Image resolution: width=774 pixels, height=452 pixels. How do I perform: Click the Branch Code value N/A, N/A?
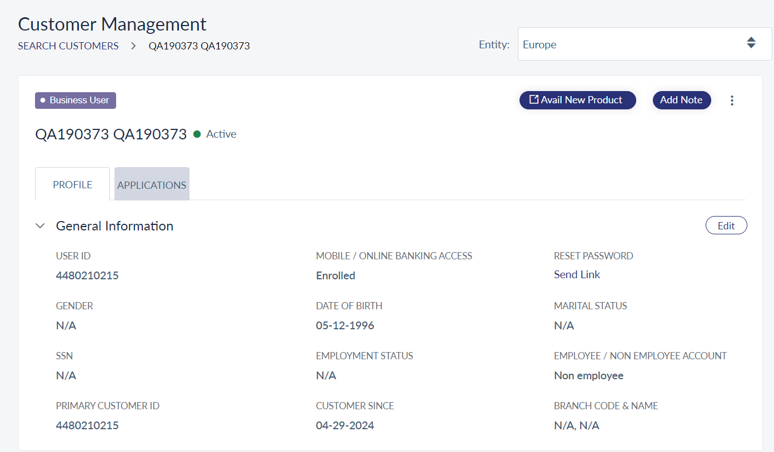576,425
